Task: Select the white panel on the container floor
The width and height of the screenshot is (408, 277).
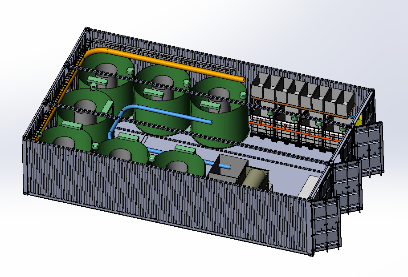Action: 309,186
